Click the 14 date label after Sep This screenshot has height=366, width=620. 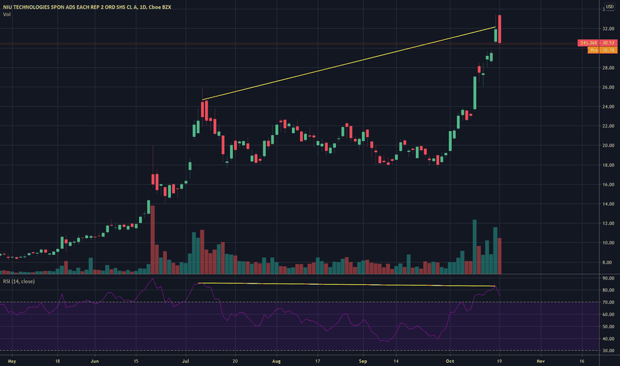click(x=396, y=361)
